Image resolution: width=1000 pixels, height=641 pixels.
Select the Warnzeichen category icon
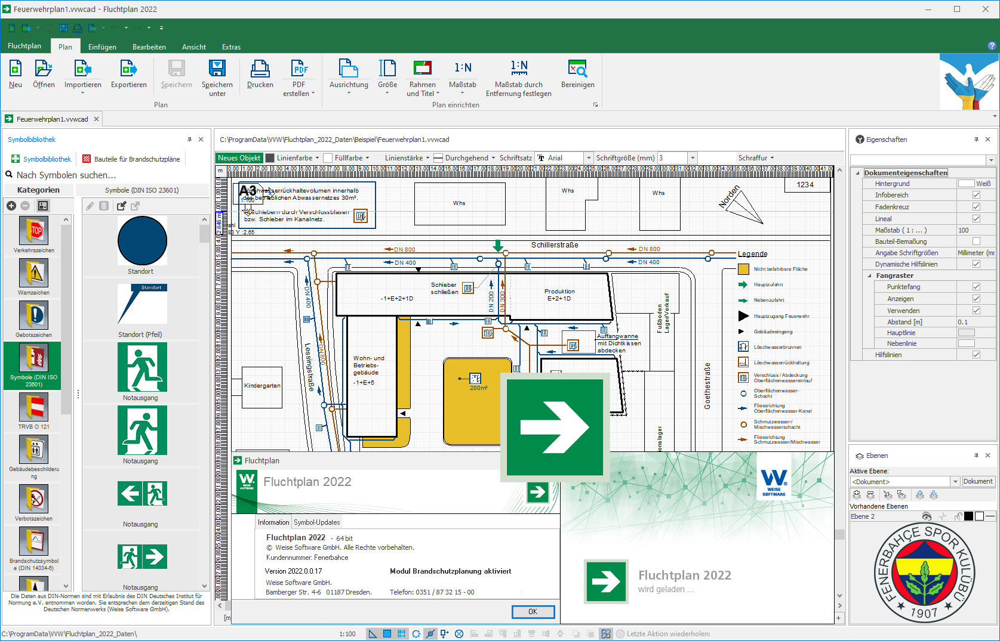click(33, 274)
